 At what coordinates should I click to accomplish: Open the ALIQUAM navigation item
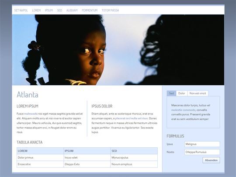pyautogui.click(x=72, y=10)
